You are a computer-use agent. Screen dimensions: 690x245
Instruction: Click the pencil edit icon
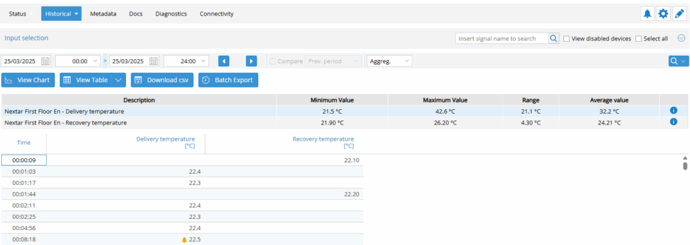(x=679, y=13)
